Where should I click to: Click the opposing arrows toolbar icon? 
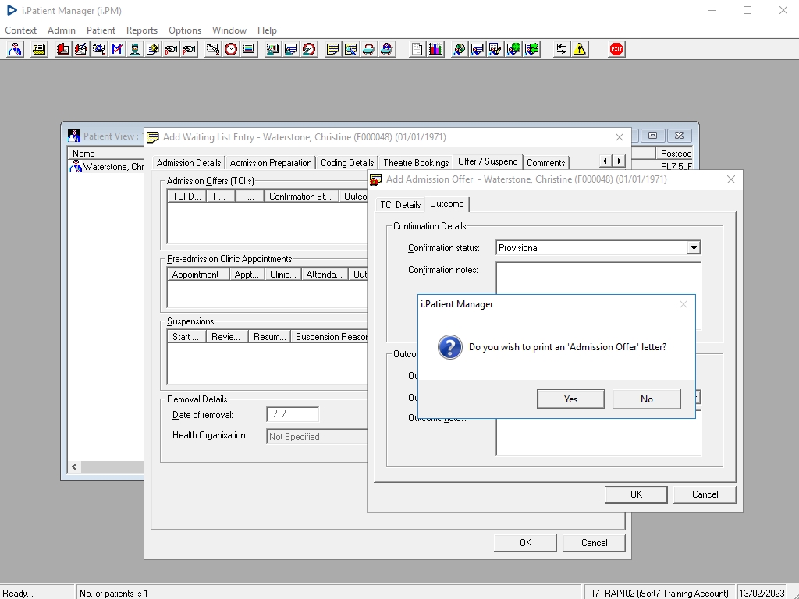[562, 49]
